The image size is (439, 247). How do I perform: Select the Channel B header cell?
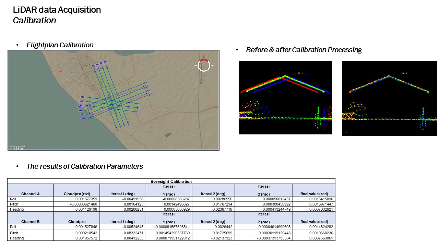click(x=31, y=222)
